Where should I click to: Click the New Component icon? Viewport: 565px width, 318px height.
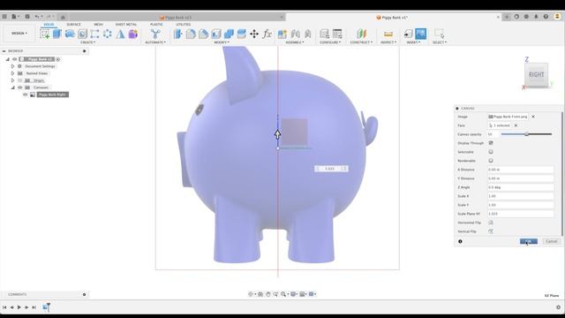[282, 34]
